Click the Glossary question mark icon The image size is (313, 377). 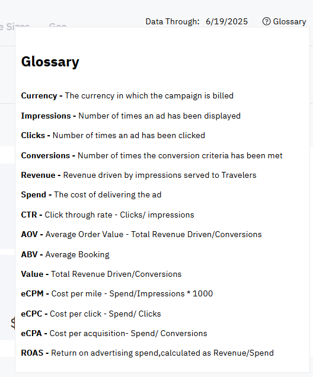(x=266, y=21)
